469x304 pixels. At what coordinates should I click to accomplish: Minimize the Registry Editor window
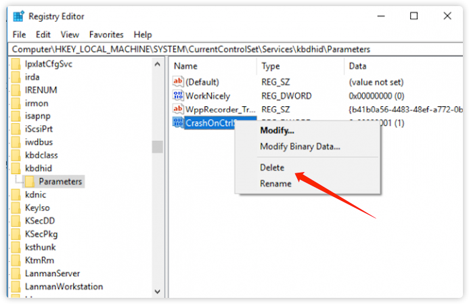[x=381, y=16]
